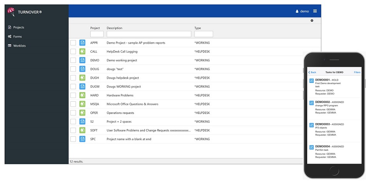Click the green icon for CALL project
This screenshot has width=369, height=183.
82,51
